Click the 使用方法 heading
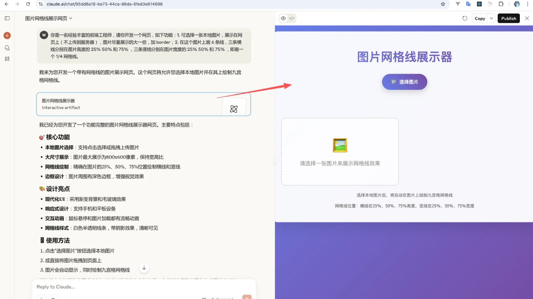 [58, 241]
